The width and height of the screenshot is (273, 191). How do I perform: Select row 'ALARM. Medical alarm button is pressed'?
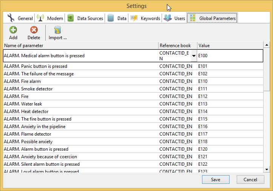pyautogui.click(x=133, y=56)
